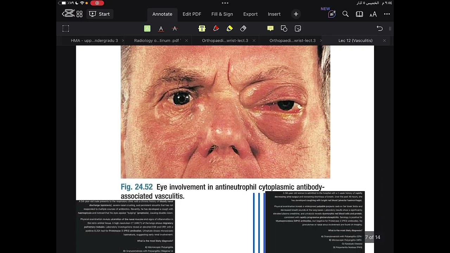Open the text size AA settings

pos(373,14)
